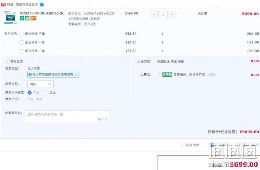Toggle the 开具发票 checkbox
The image size is (260, 170).
tap(7, 62)
